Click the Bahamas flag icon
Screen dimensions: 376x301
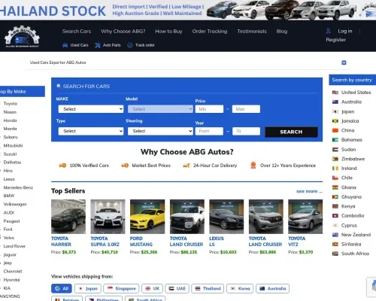[335, 140]
